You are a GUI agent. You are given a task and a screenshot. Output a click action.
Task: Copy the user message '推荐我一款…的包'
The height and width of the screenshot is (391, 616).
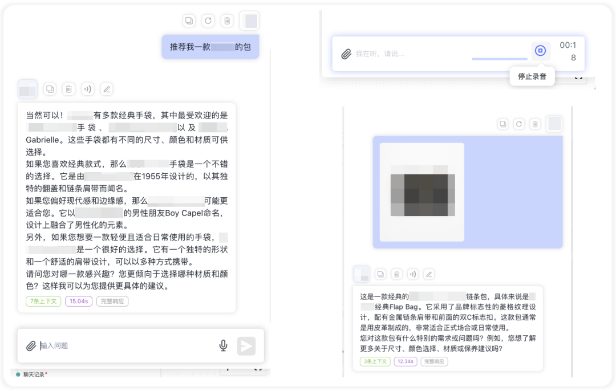(x=189, y=21)
